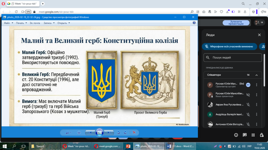Click Зупинити презентацію button

(236, 23)
